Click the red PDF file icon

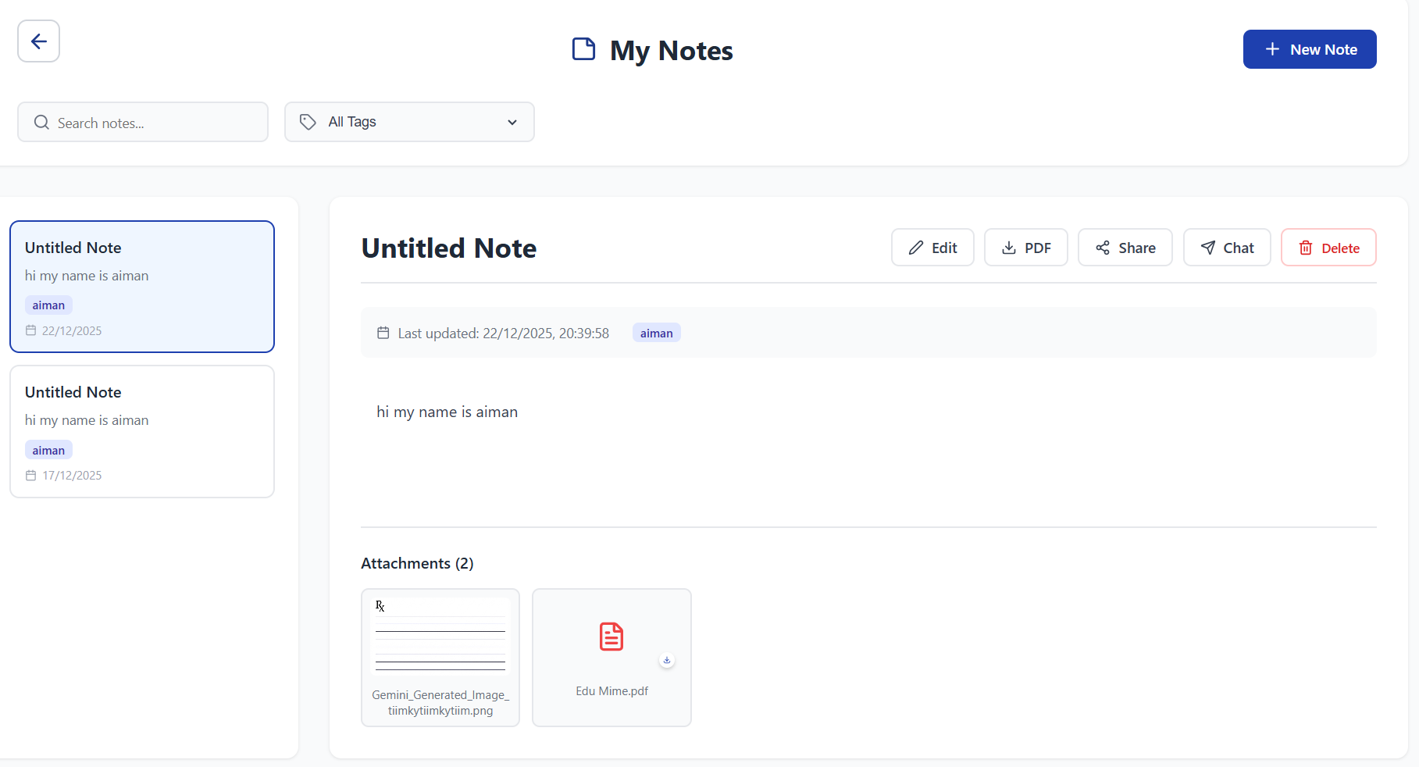(x=611, y=637)
